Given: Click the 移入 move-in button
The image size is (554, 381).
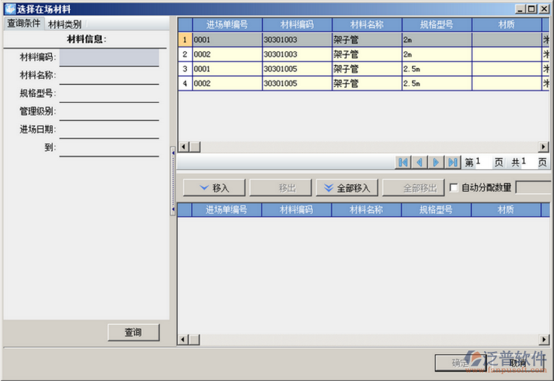Looking at the screenshot, I should point(214,188).
